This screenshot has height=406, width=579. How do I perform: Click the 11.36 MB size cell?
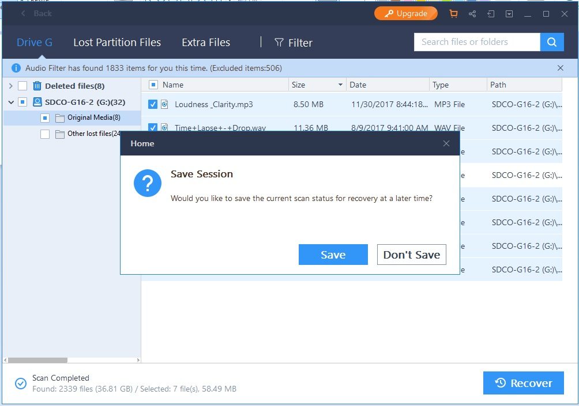pos(310,128)
